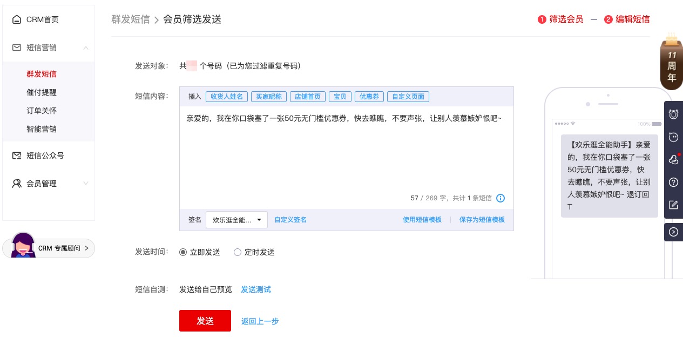Click the edit feedback icon in right sidebar
The width and height of the screenshot is (683, 338).
pos(673,205)
